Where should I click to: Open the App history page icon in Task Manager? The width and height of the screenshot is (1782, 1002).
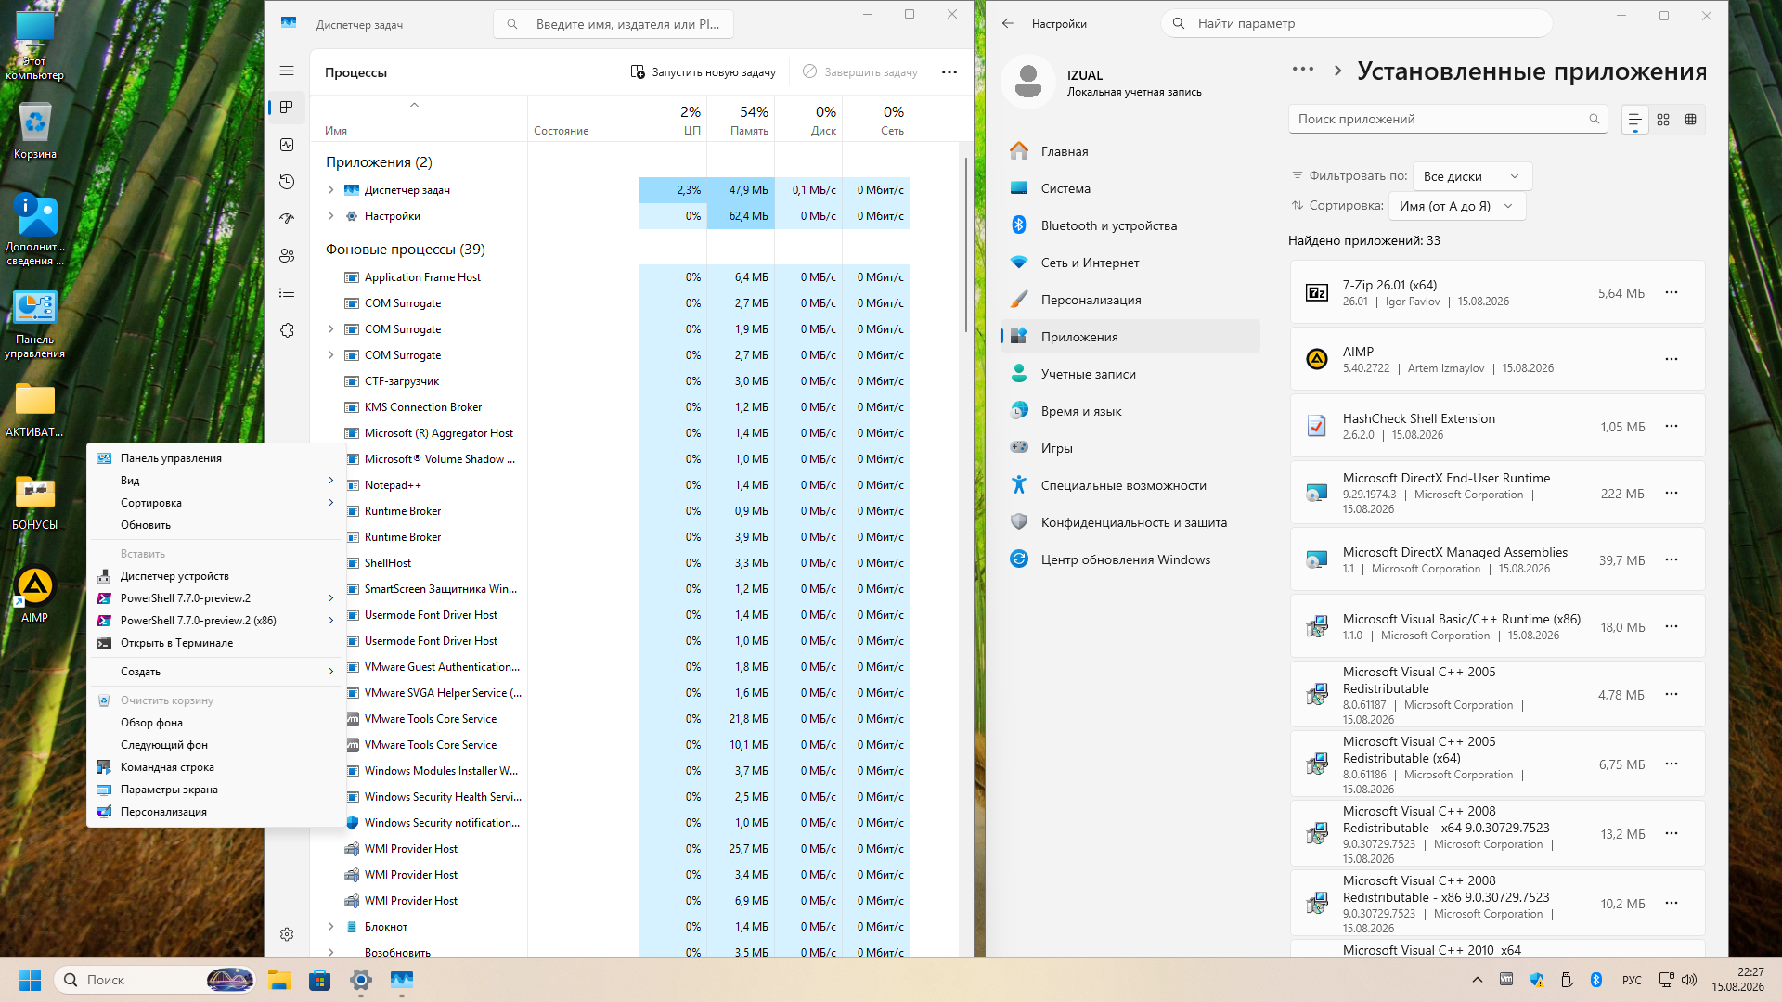[287, 182]
